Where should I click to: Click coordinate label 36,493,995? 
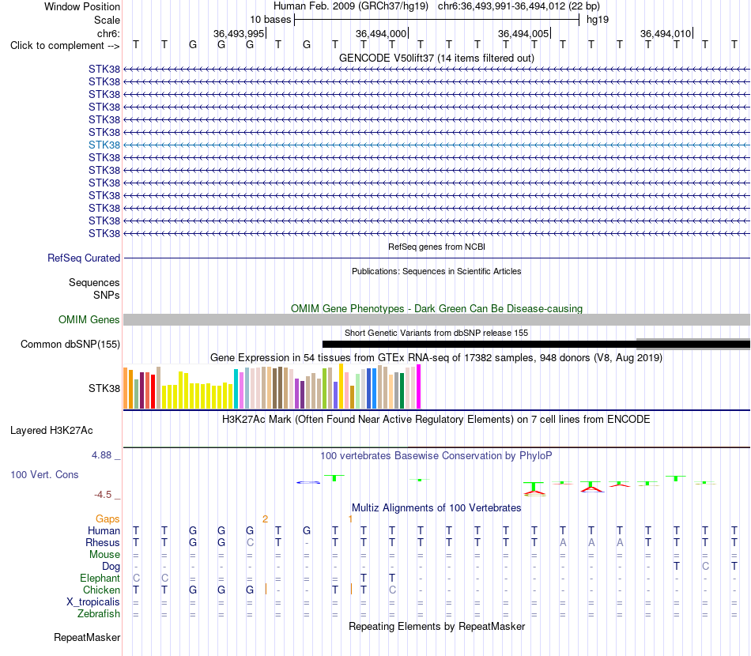[239, 33]
